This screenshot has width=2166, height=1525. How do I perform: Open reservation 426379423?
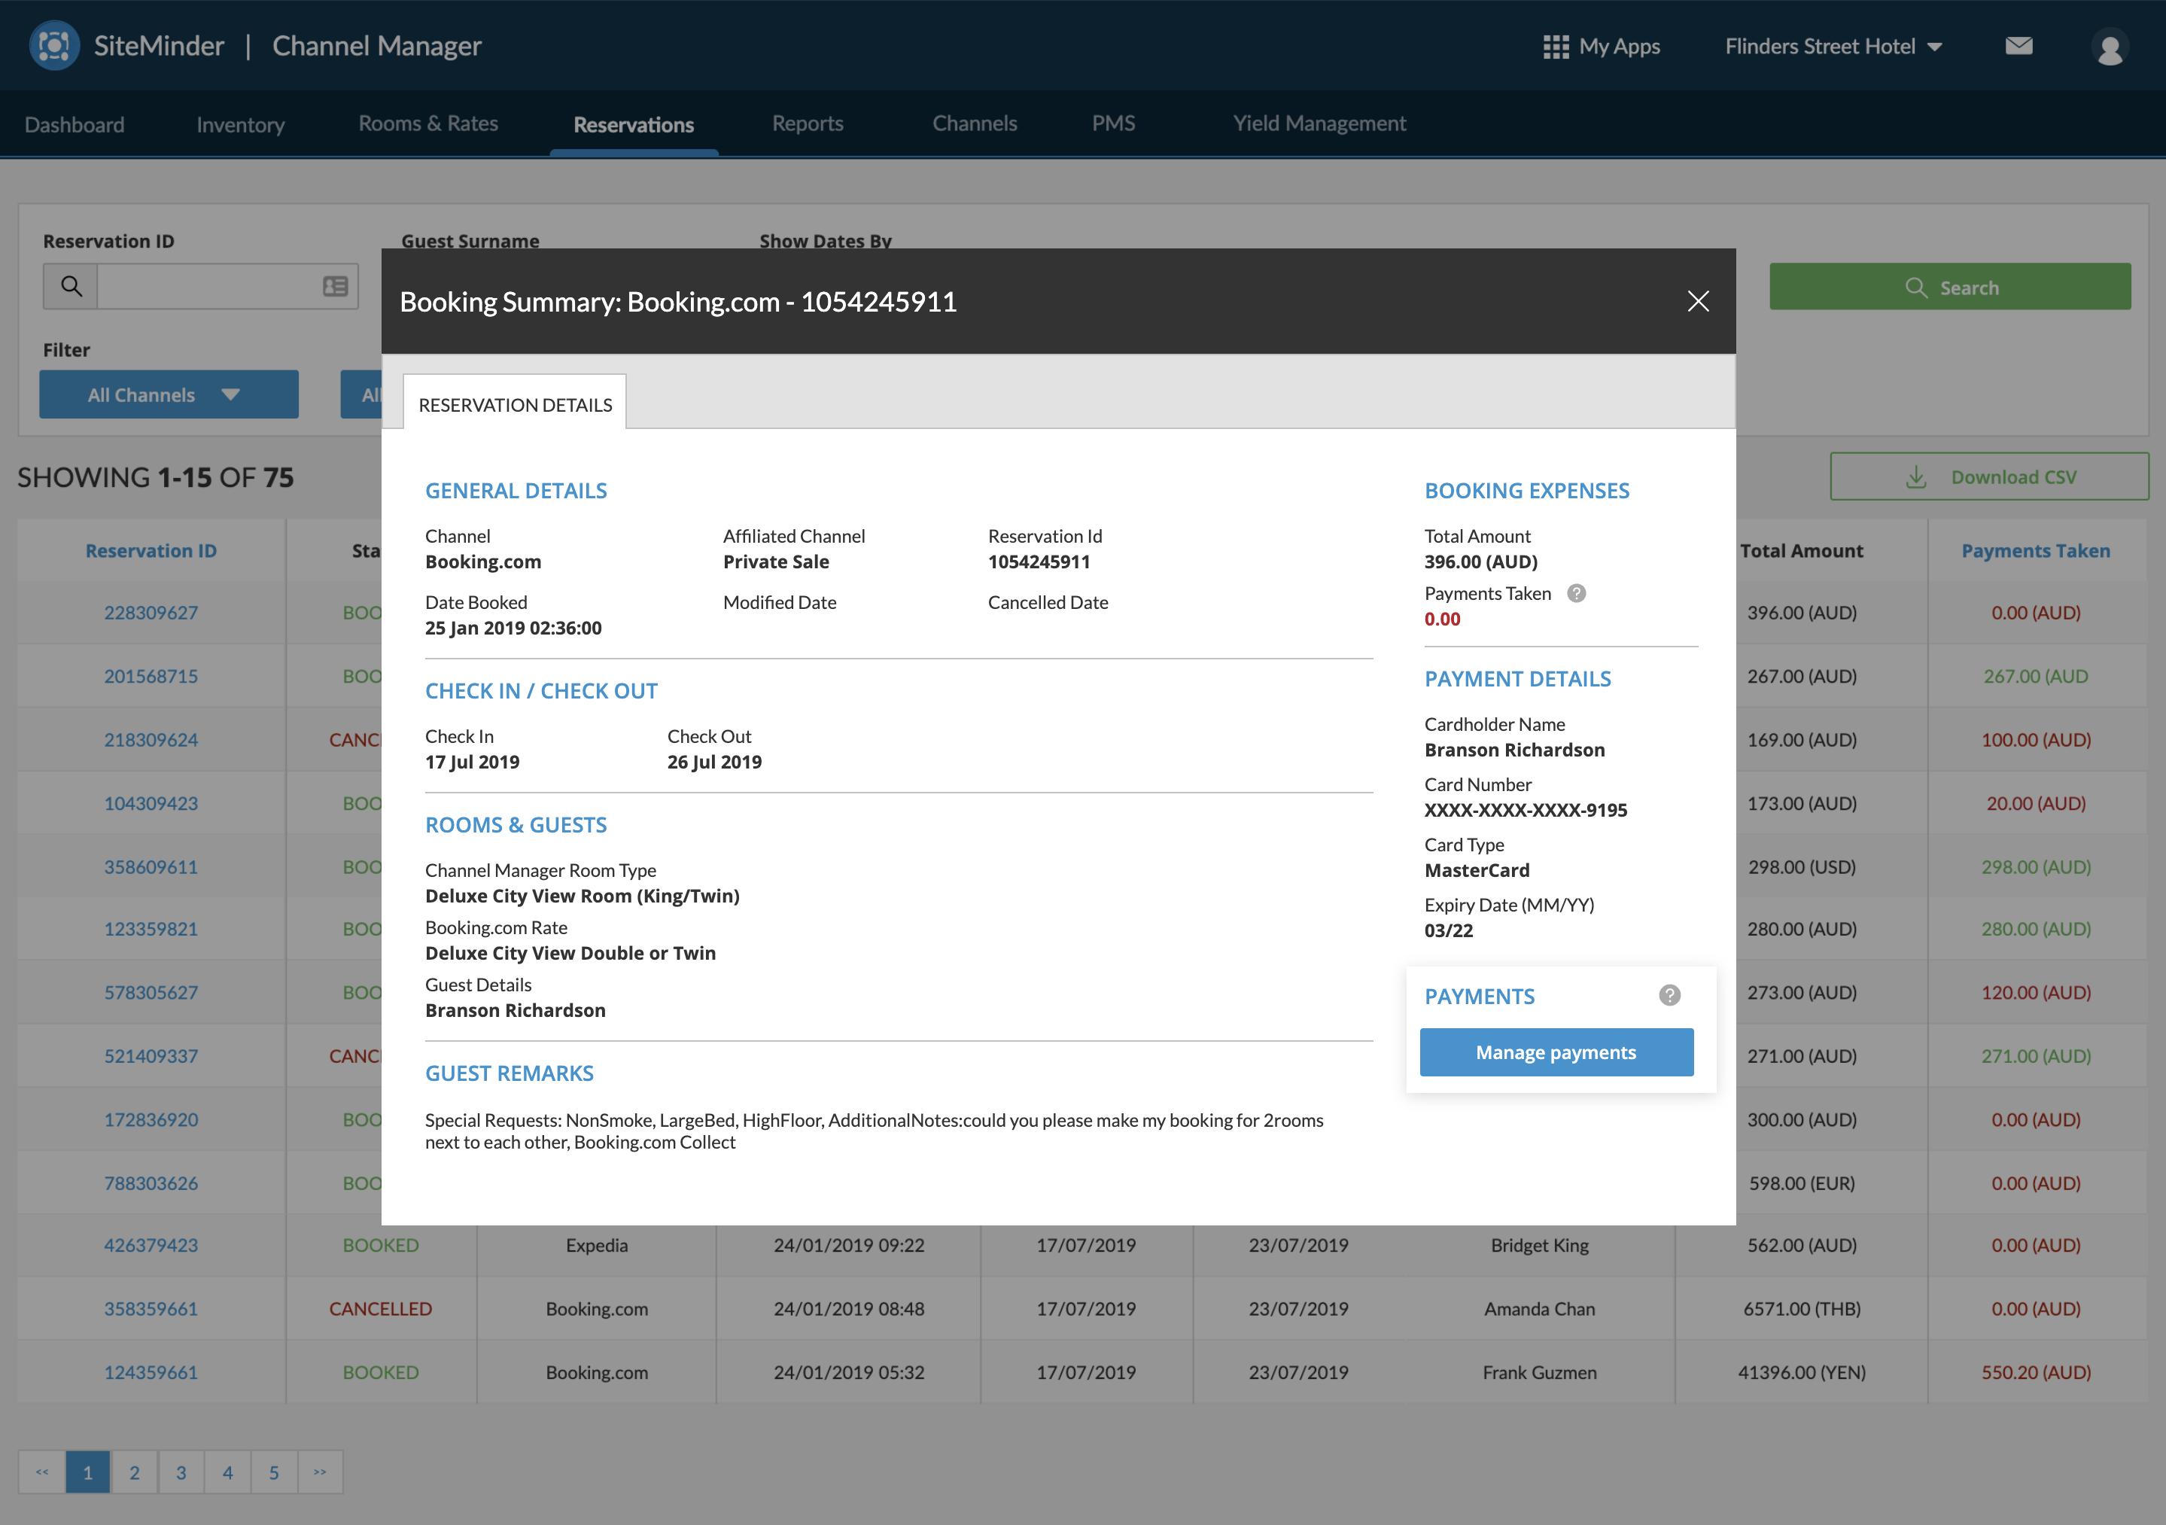[151, 1246]
